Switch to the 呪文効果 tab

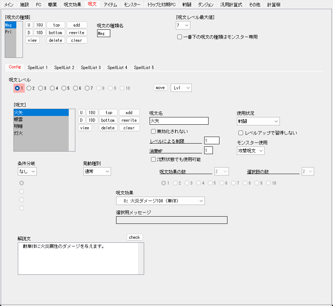72,4
